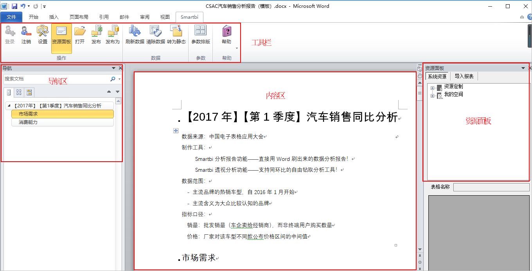The image size is (532, 271).
Task: Click document scrollbar down arrow
Action: click(x=420, y=249)
